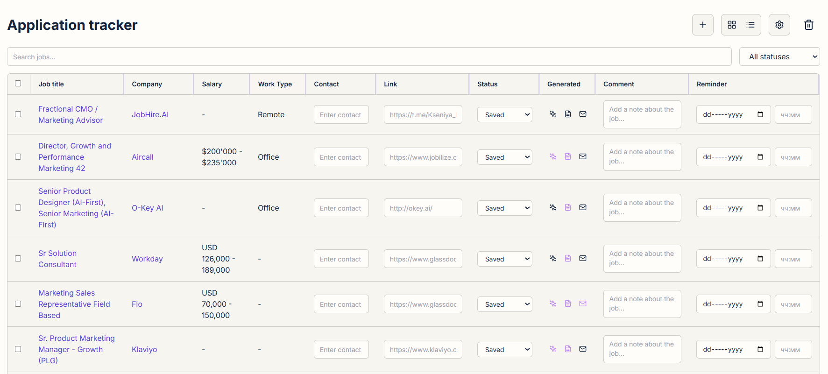Click the trash delete icon

pyautogui.click(x=808, y=25)
